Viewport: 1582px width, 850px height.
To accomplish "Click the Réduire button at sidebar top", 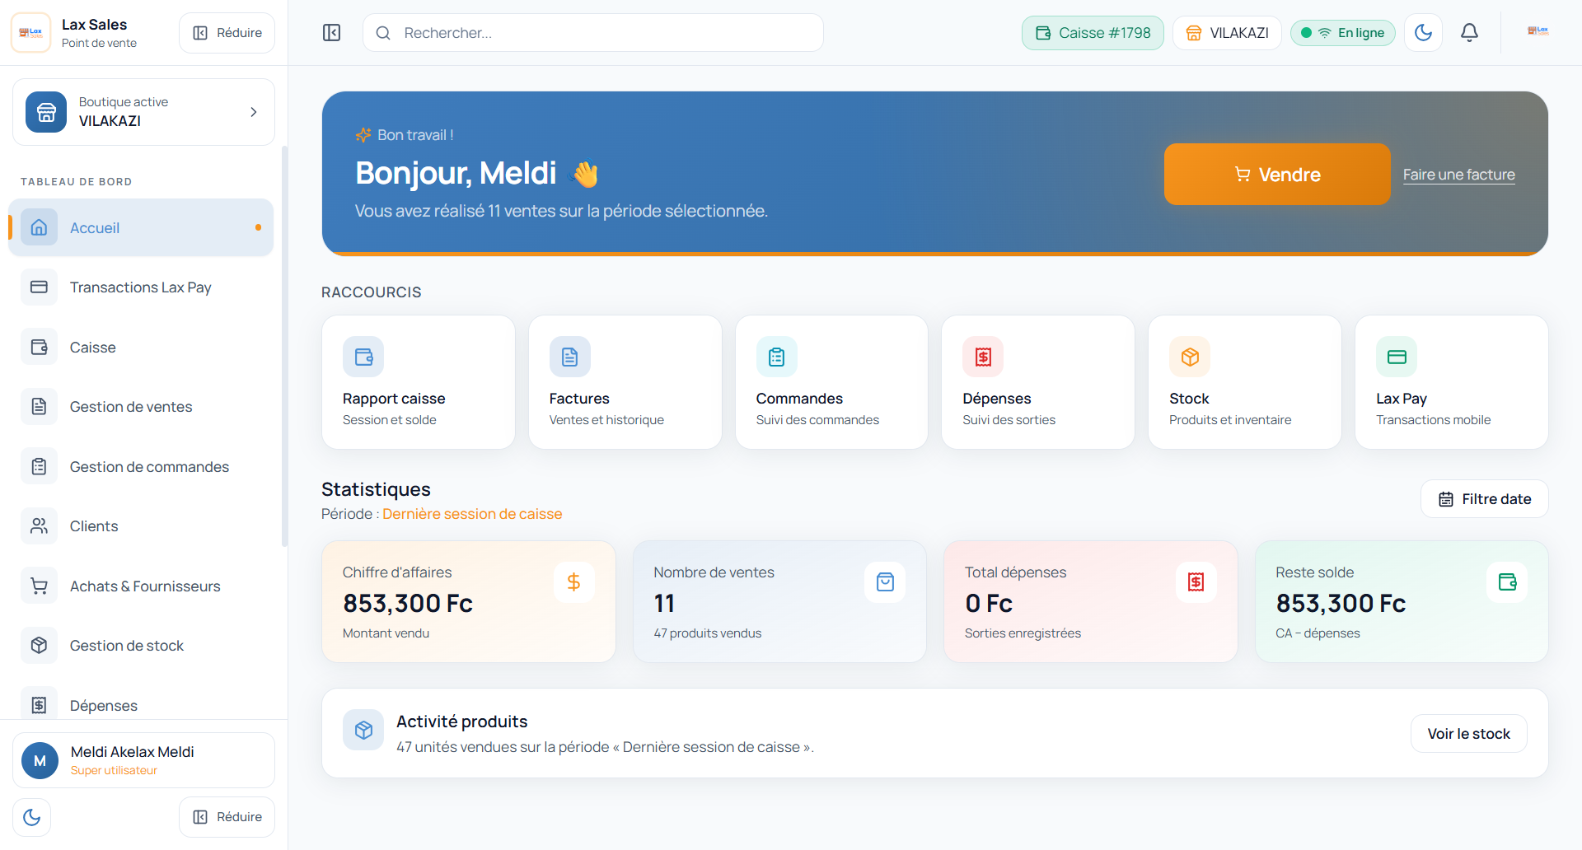I will (227, 33).
